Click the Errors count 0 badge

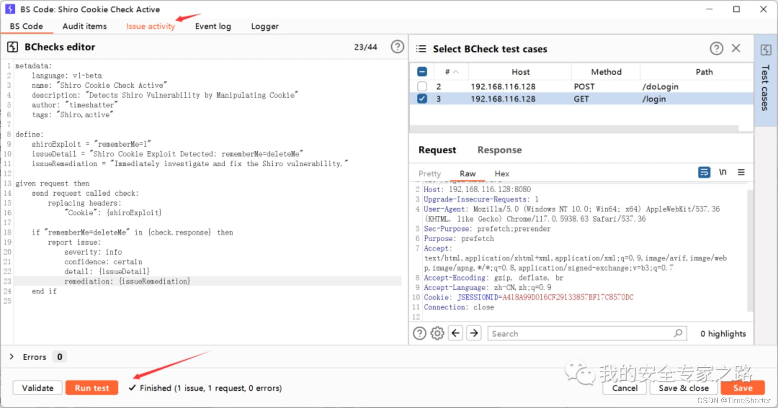click(60, 357)
